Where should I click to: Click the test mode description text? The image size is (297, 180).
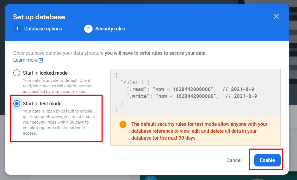tap(57, 122)
